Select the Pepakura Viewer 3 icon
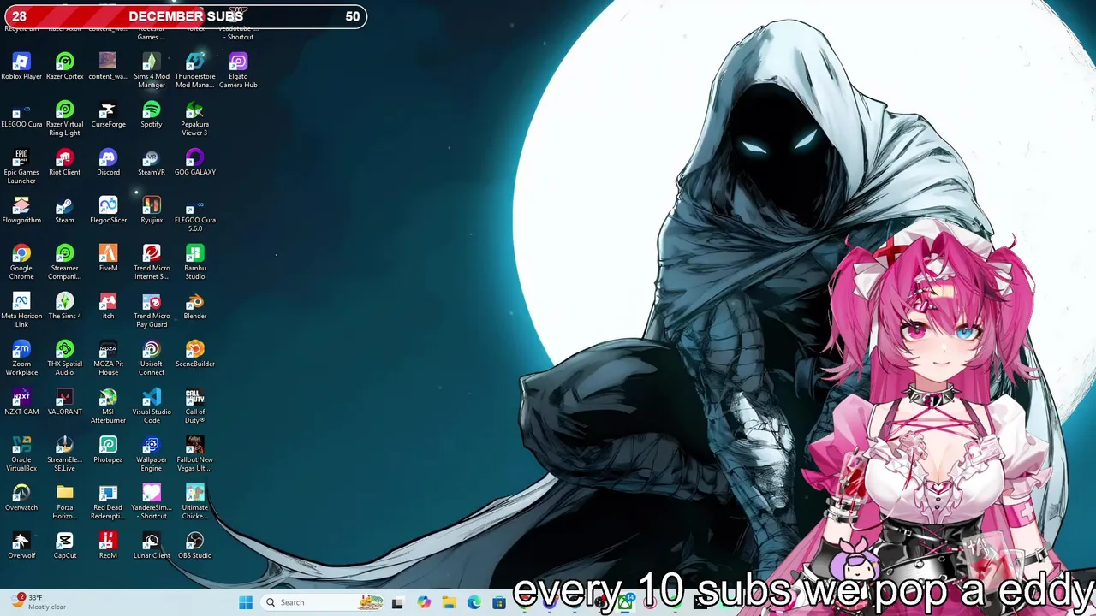Screen dimensions: 1096x616 click(x=195, y=118)
